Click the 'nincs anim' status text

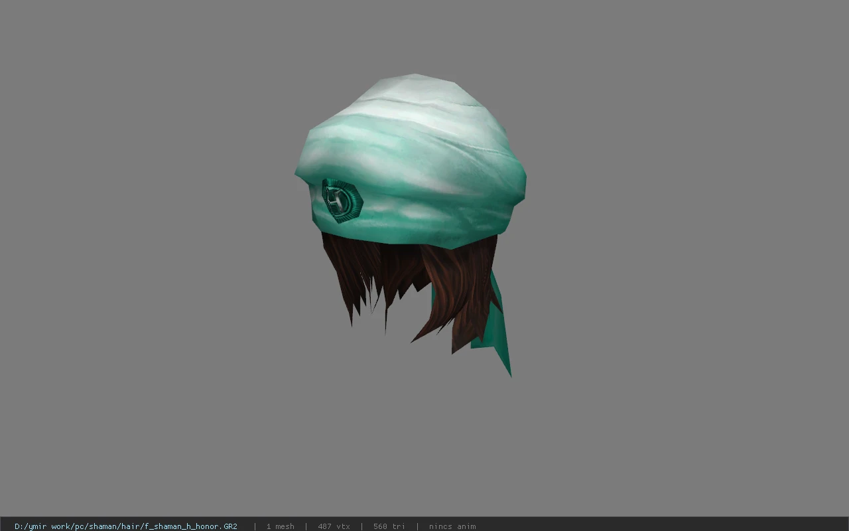click(452, 526)
